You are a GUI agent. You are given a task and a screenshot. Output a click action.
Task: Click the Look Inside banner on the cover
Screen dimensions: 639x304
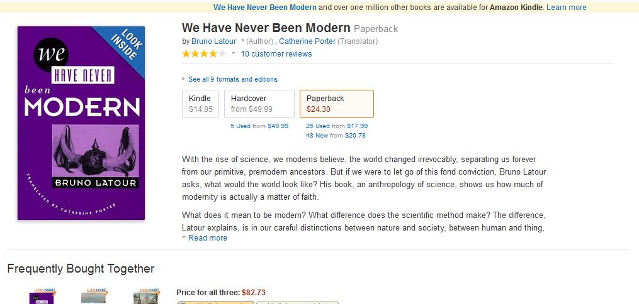[x=125, y=45]
